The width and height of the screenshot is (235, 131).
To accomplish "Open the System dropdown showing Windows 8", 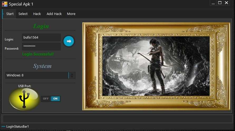I will 37,75.
